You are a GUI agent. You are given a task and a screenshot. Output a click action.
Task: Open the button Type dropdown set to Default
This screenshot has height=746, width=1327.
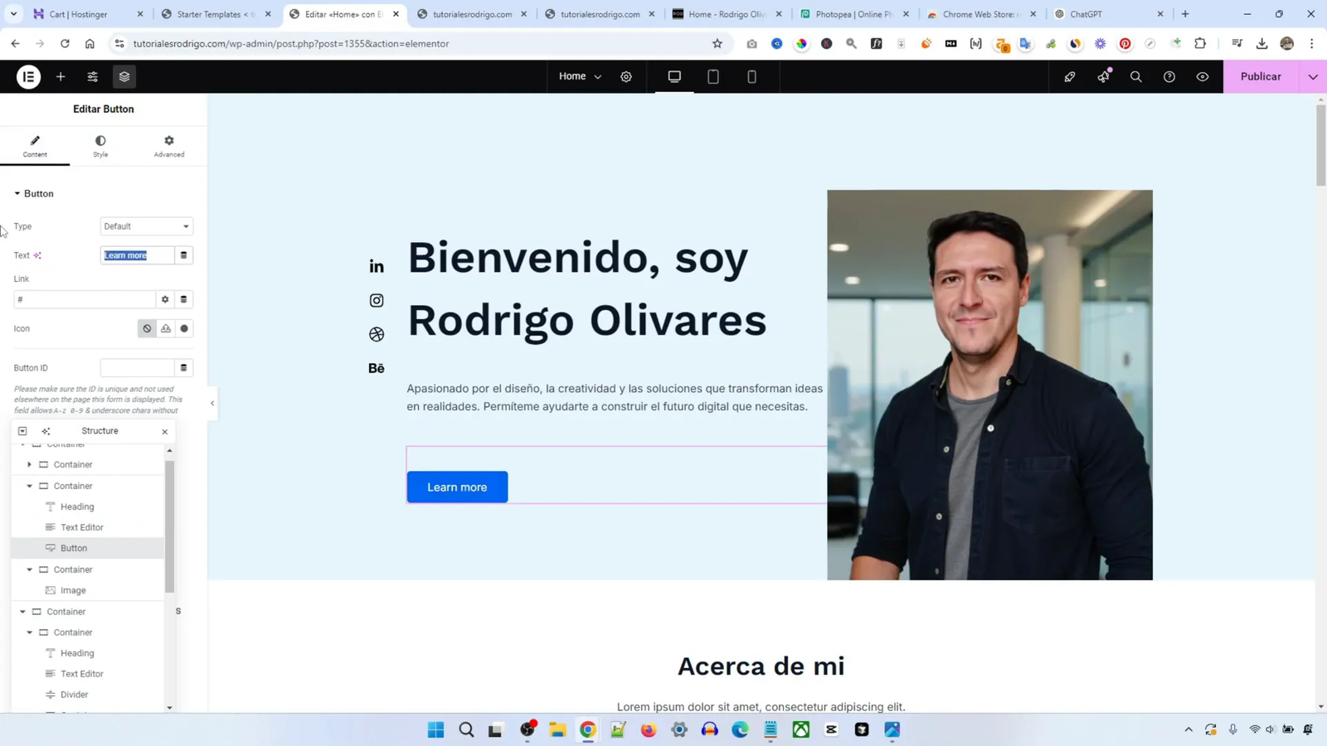pos(146,226)
